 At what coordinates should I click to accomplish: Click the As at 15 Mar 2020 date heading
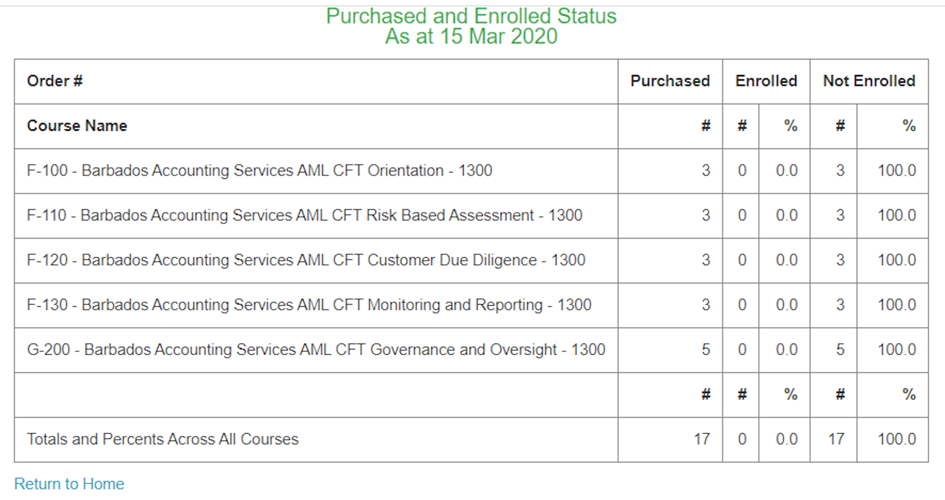tap(471, 36)
